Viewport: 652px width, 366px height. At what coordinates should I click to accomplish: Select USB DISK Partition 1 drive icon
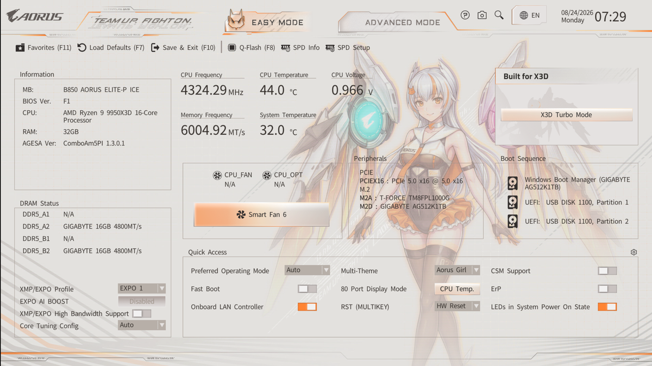click(512, 203)
